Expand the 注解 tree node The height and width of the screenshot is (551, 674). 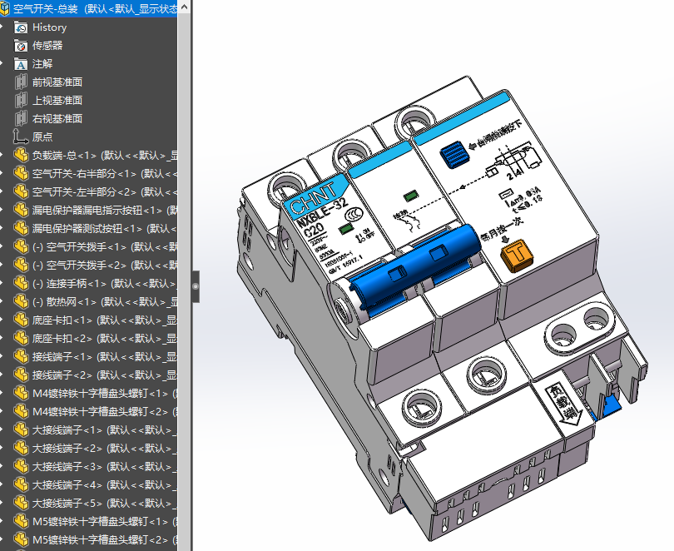tap(2, 64)
